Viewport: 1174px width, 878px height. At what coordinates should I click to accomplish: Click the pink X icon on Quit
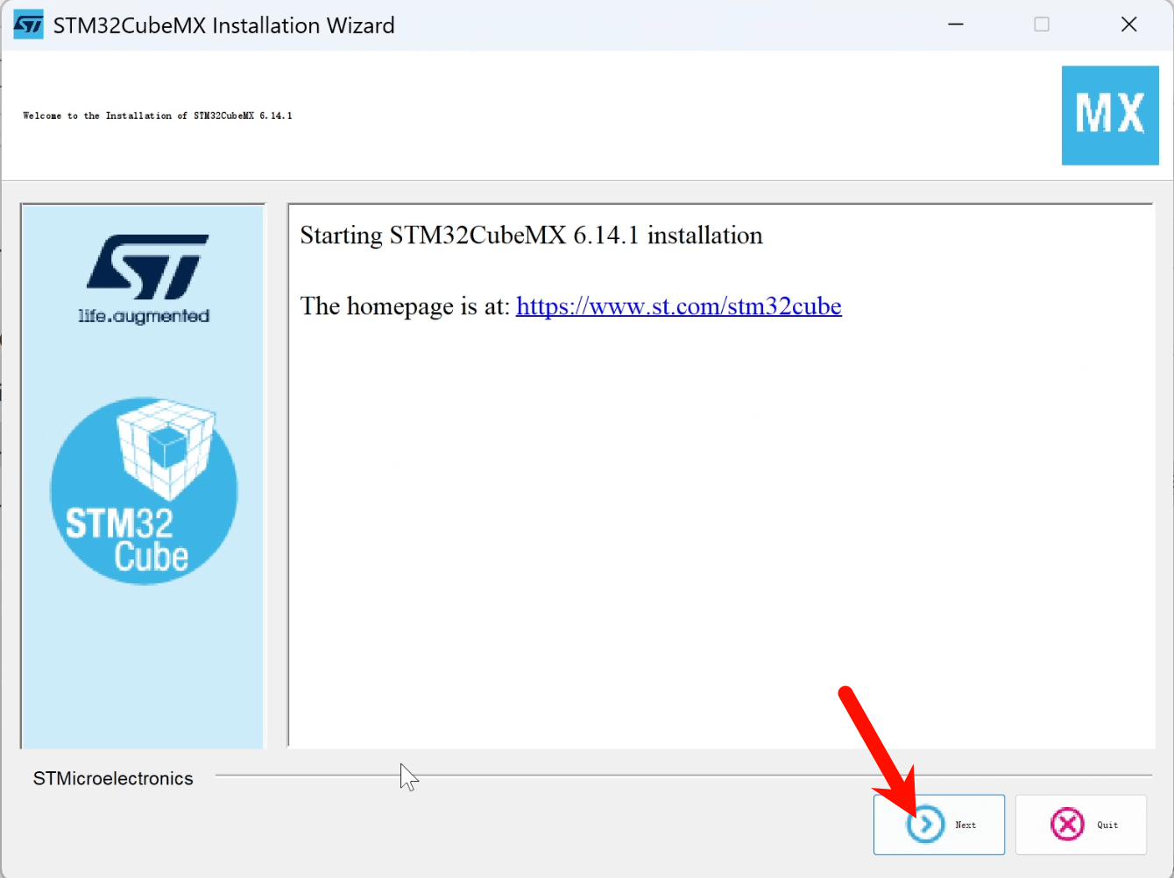[1067, 825]
